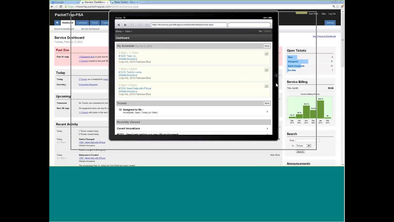Click the Nov 2012 billing chart bar
The image size is (394, 222).
[x=306, y=112]
